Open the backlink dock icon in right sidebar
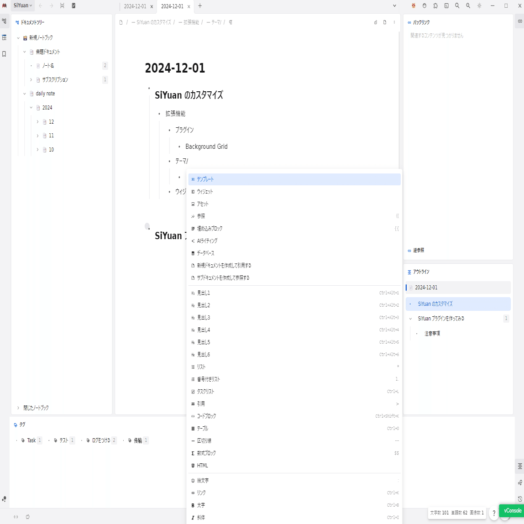 coord(520,21)
